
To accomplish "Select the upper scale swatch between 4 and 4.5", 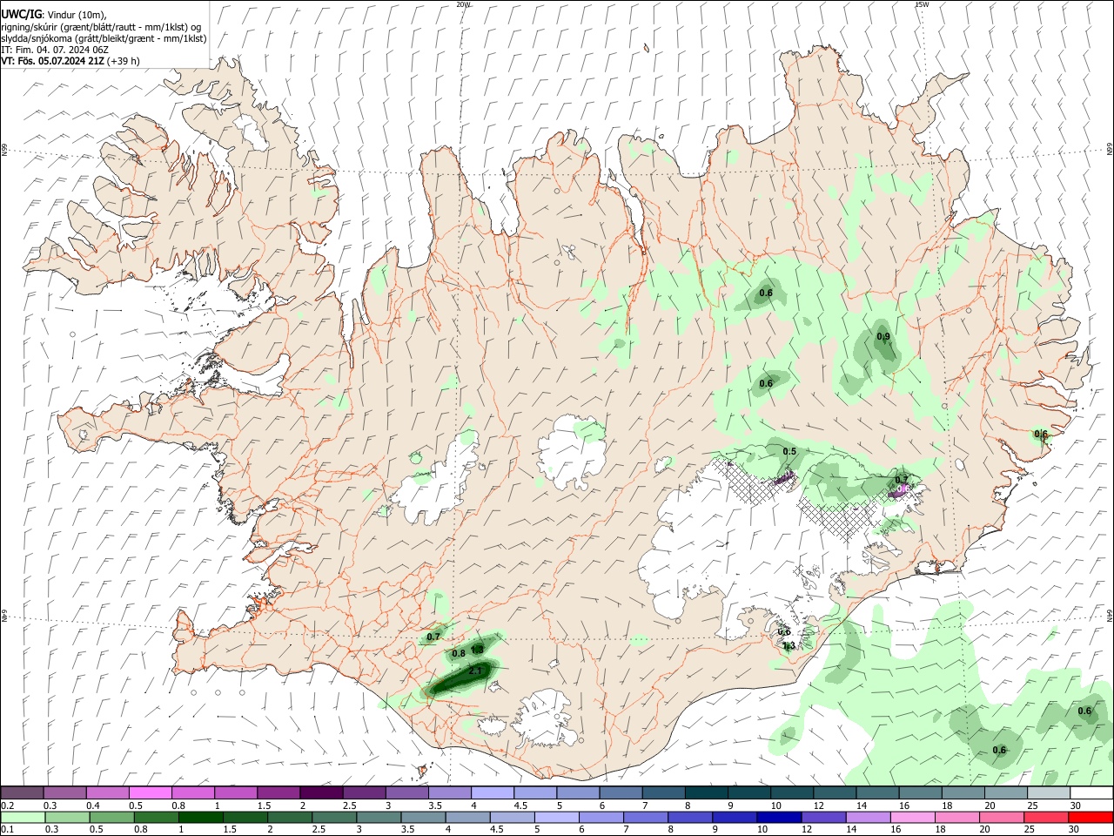I will [x=492, y=793].
